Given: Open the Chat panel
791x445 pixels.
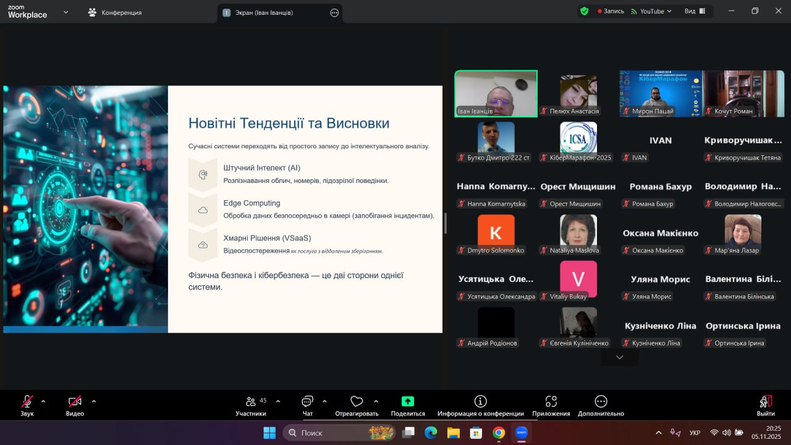Looking at the screenshot, I should [x=307, y=402].
